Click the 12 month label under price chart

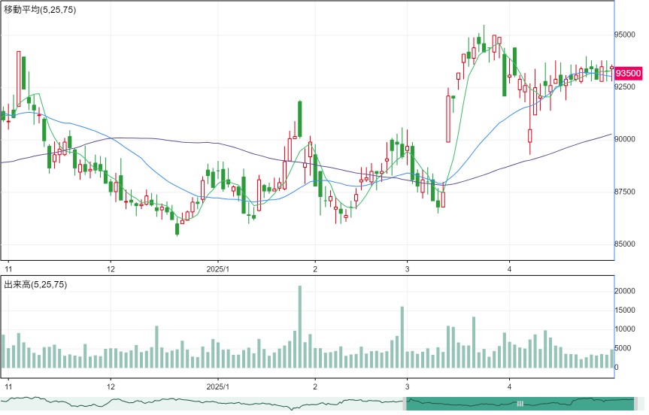[111, 269]
